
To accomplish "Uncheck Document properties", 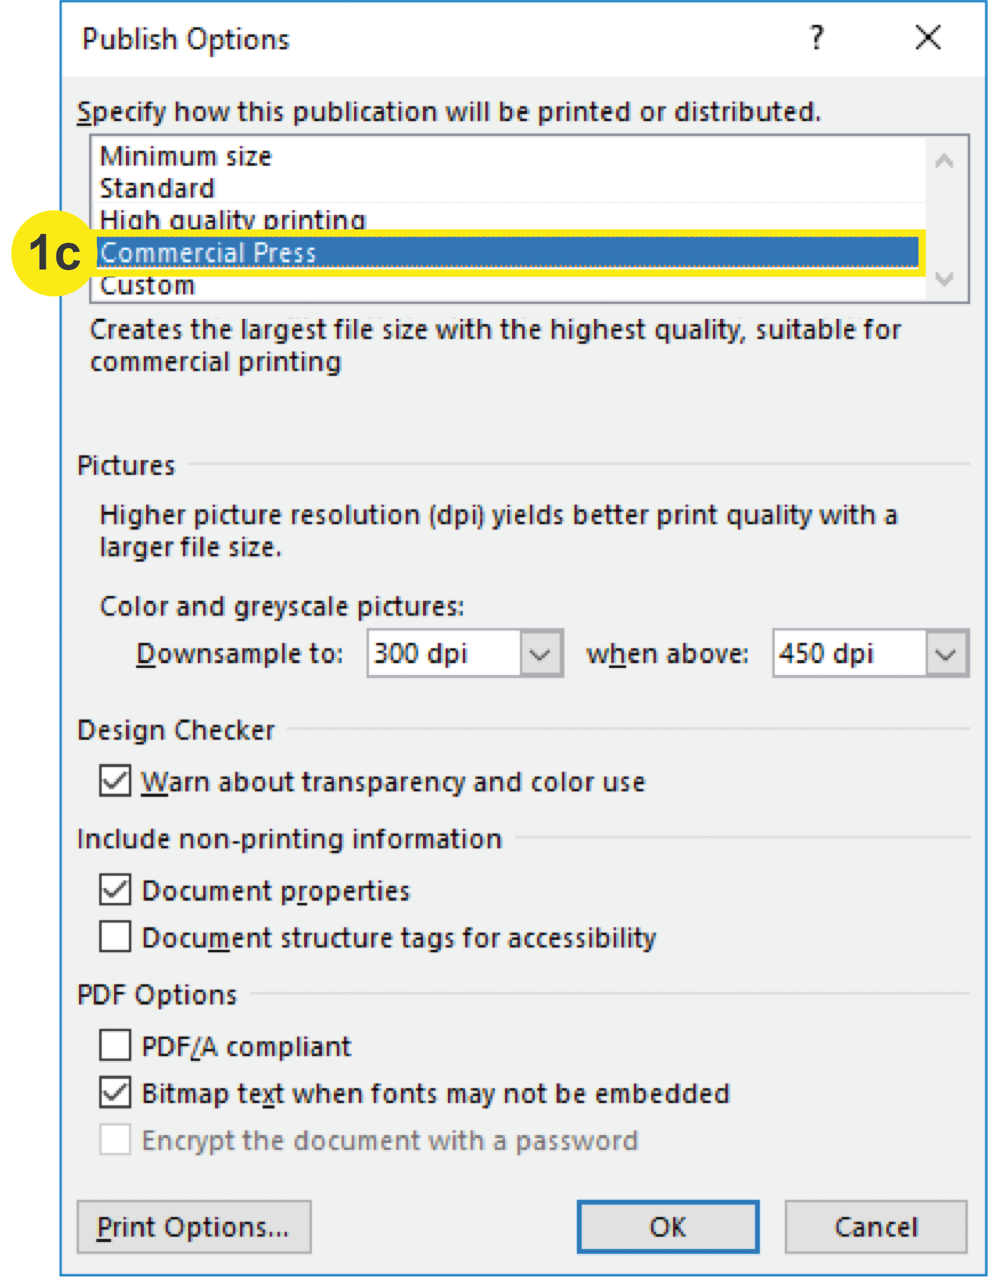I will (x=115, y=889).
